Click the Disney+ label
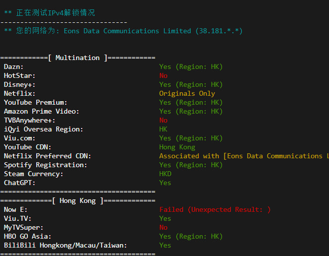The image size is (329, 256). 20,85
